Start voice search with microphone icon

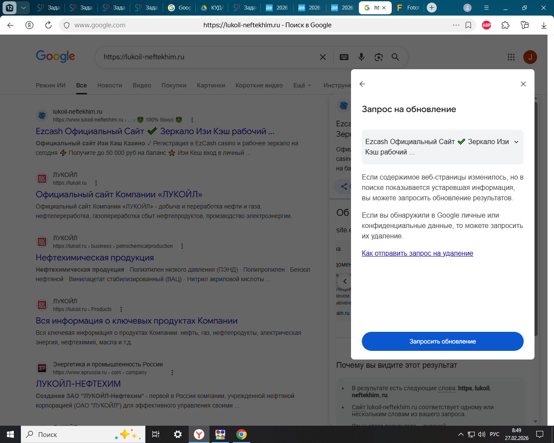(x=361, y=57)
